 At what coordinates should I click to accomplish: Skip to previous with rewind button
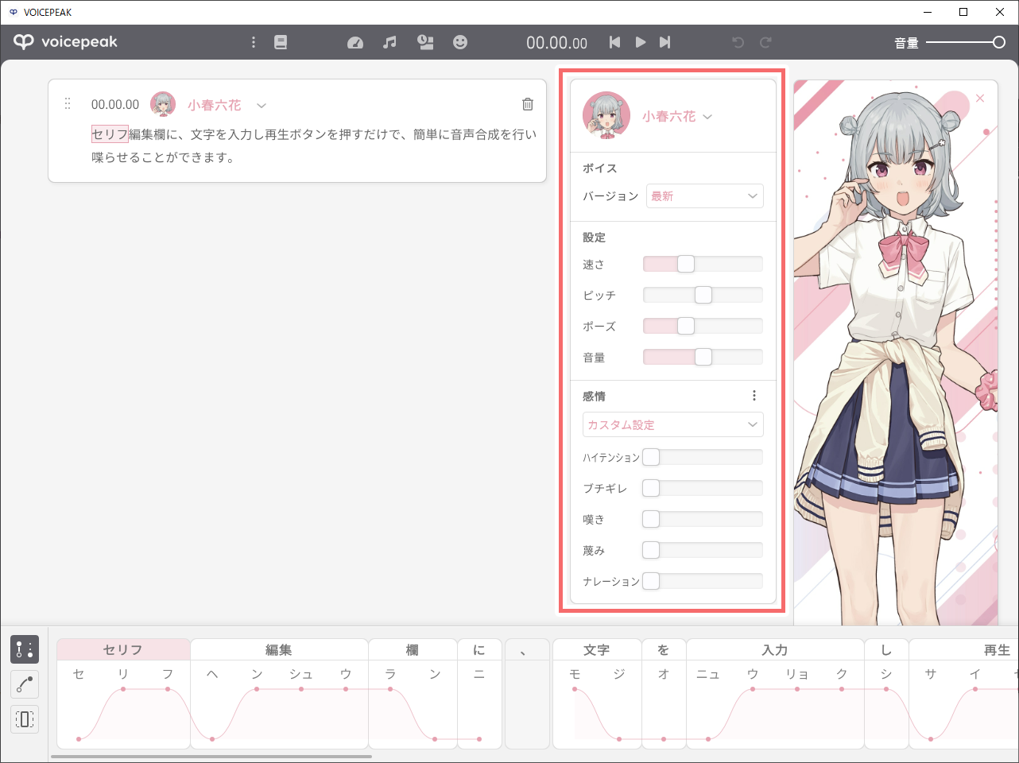click(x=614, y=42)
